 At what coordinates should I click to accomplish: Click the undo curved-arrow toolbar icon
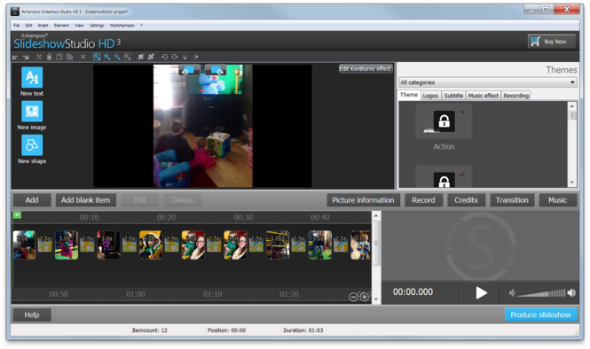[x=164, y=57]
